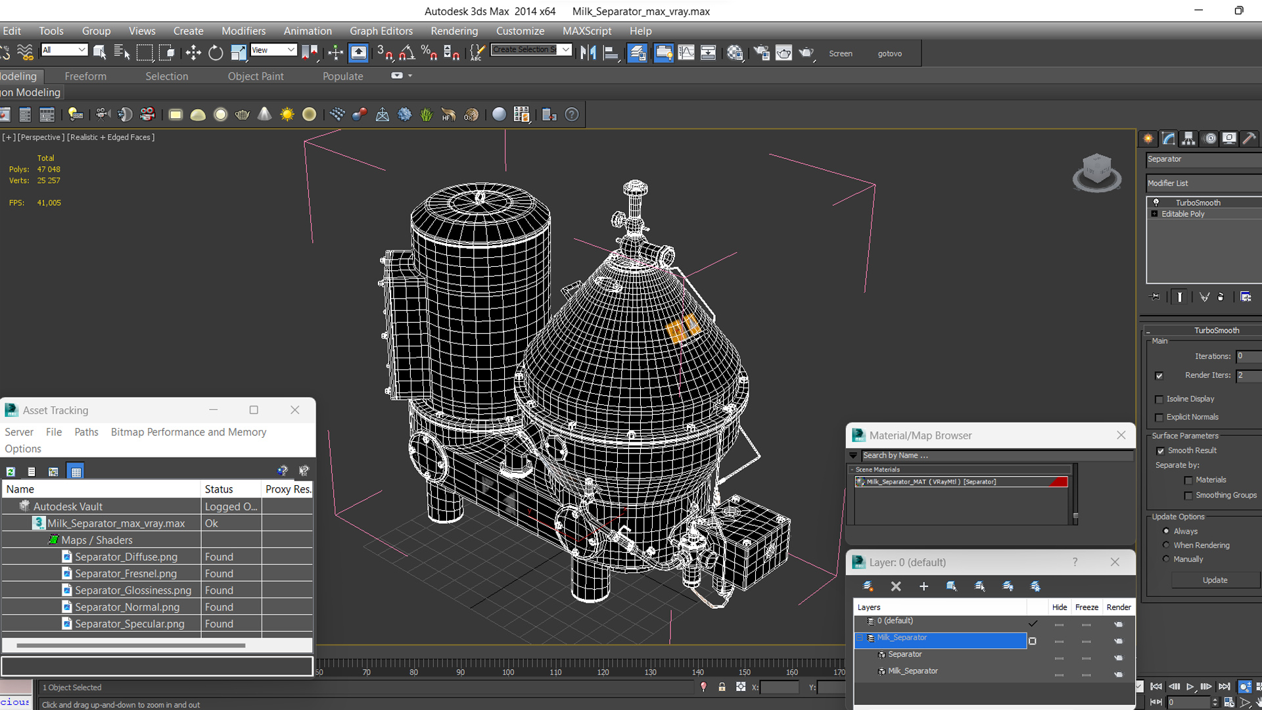Open Material Browser options arrow
Viewport: 1262px width, 710px height.
(853, 456)
